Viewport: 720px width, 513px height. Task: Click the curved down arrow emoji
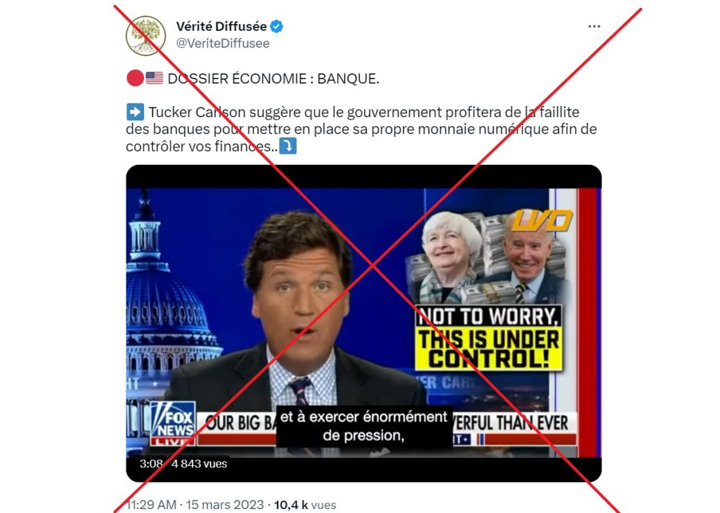tap(288, 147)
